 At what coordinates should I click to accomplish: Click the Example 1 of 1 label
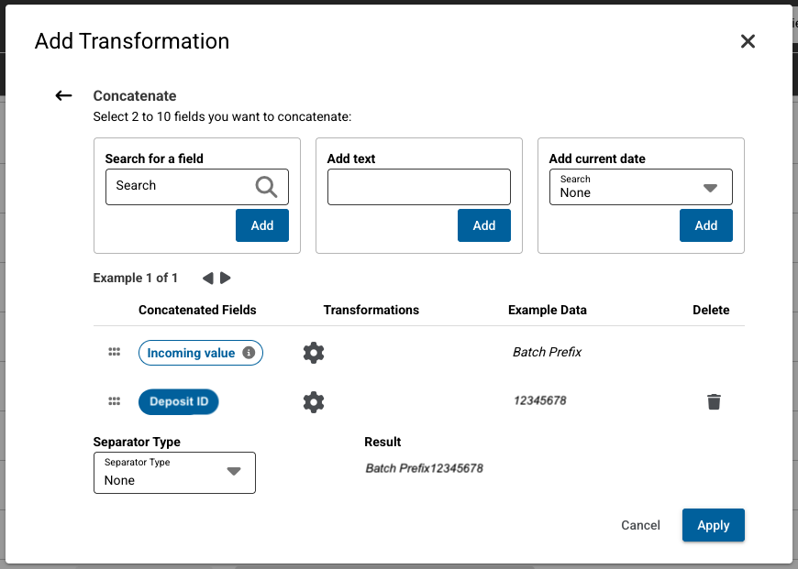pos(136,279)
